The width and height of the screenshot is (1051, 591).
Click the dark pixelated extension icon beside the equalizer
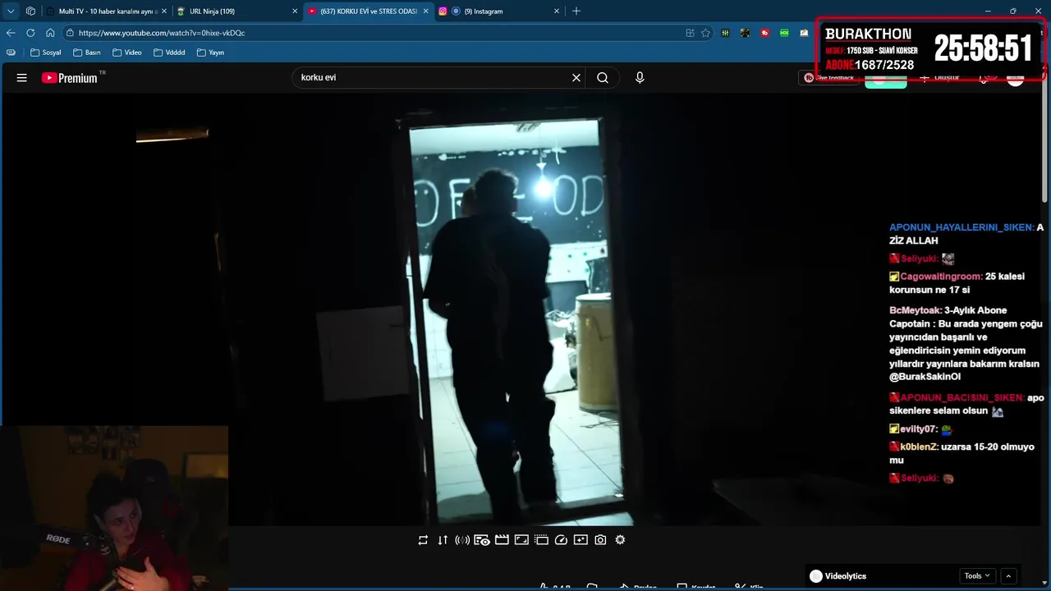(x=745, y=33)
